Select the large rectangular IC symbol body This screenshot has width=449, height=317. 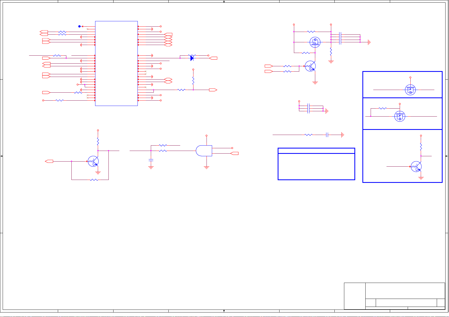pos(116,63)
